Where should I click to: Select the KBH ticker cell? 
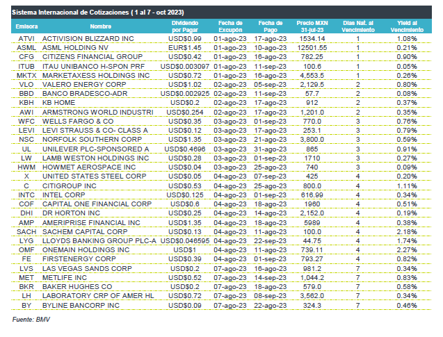pyautogui.click(x=26, y=103)
